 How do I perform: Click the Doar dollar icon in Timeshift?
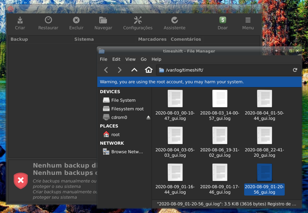point(222,20)
